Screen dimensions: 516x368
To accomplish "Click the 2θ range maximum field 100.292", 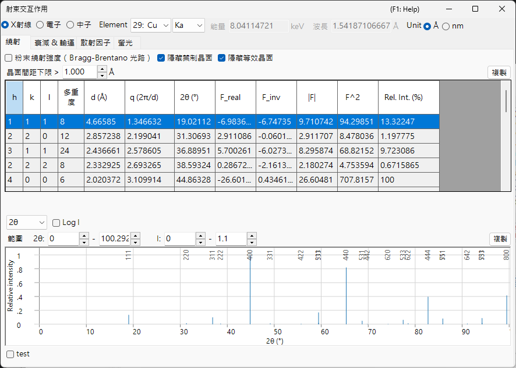I will 115,239.
